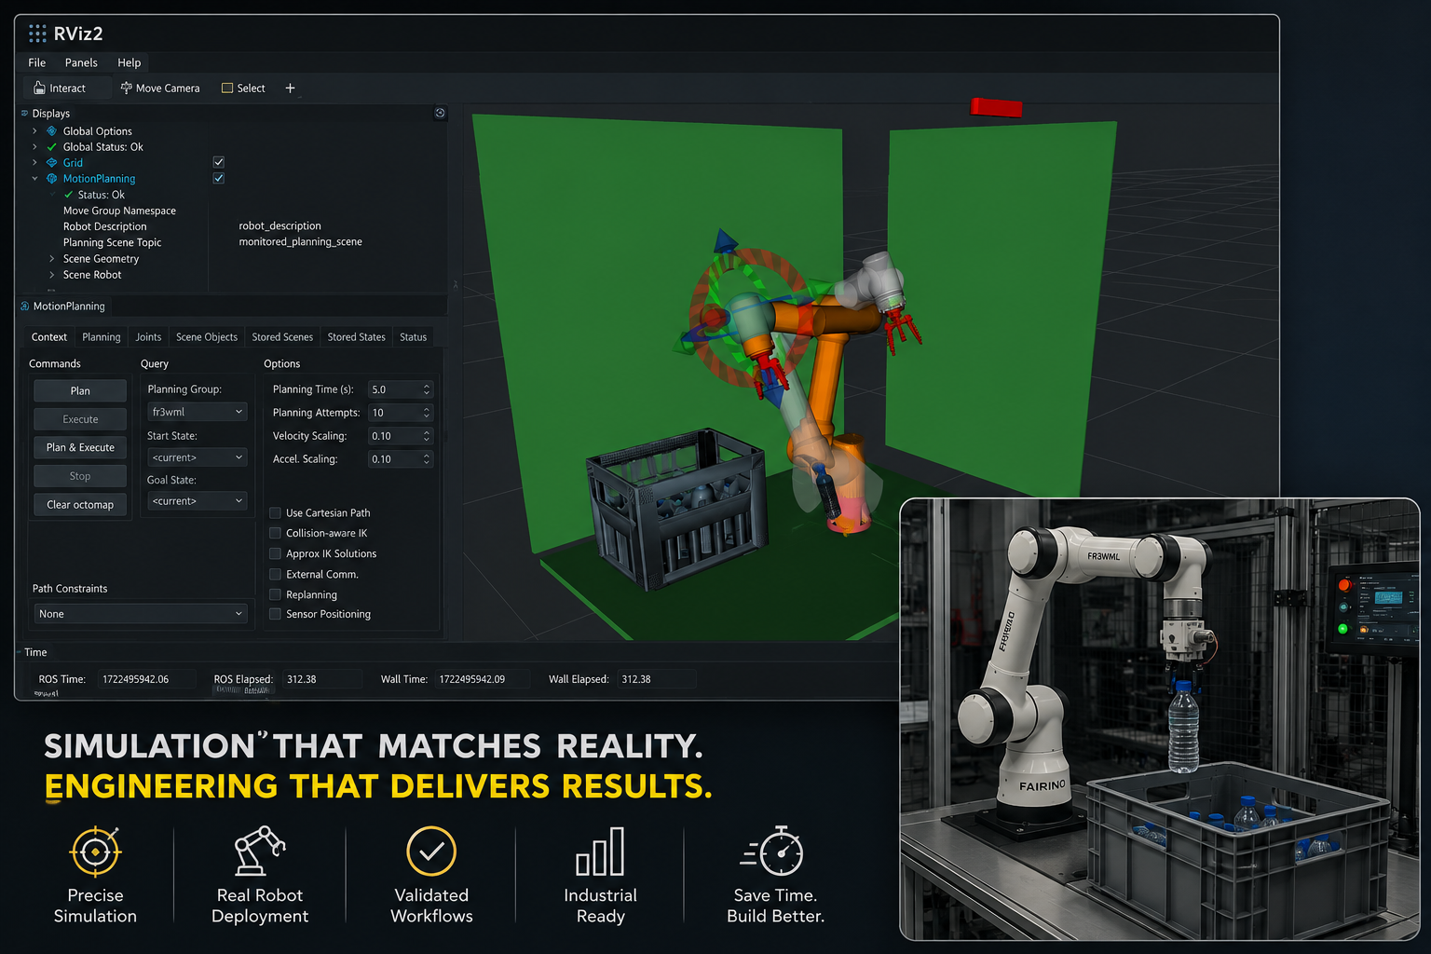Viewport: 1431px width, 954px height.
Task: Check Approx IK Solutions
Action: pos(275,554)
